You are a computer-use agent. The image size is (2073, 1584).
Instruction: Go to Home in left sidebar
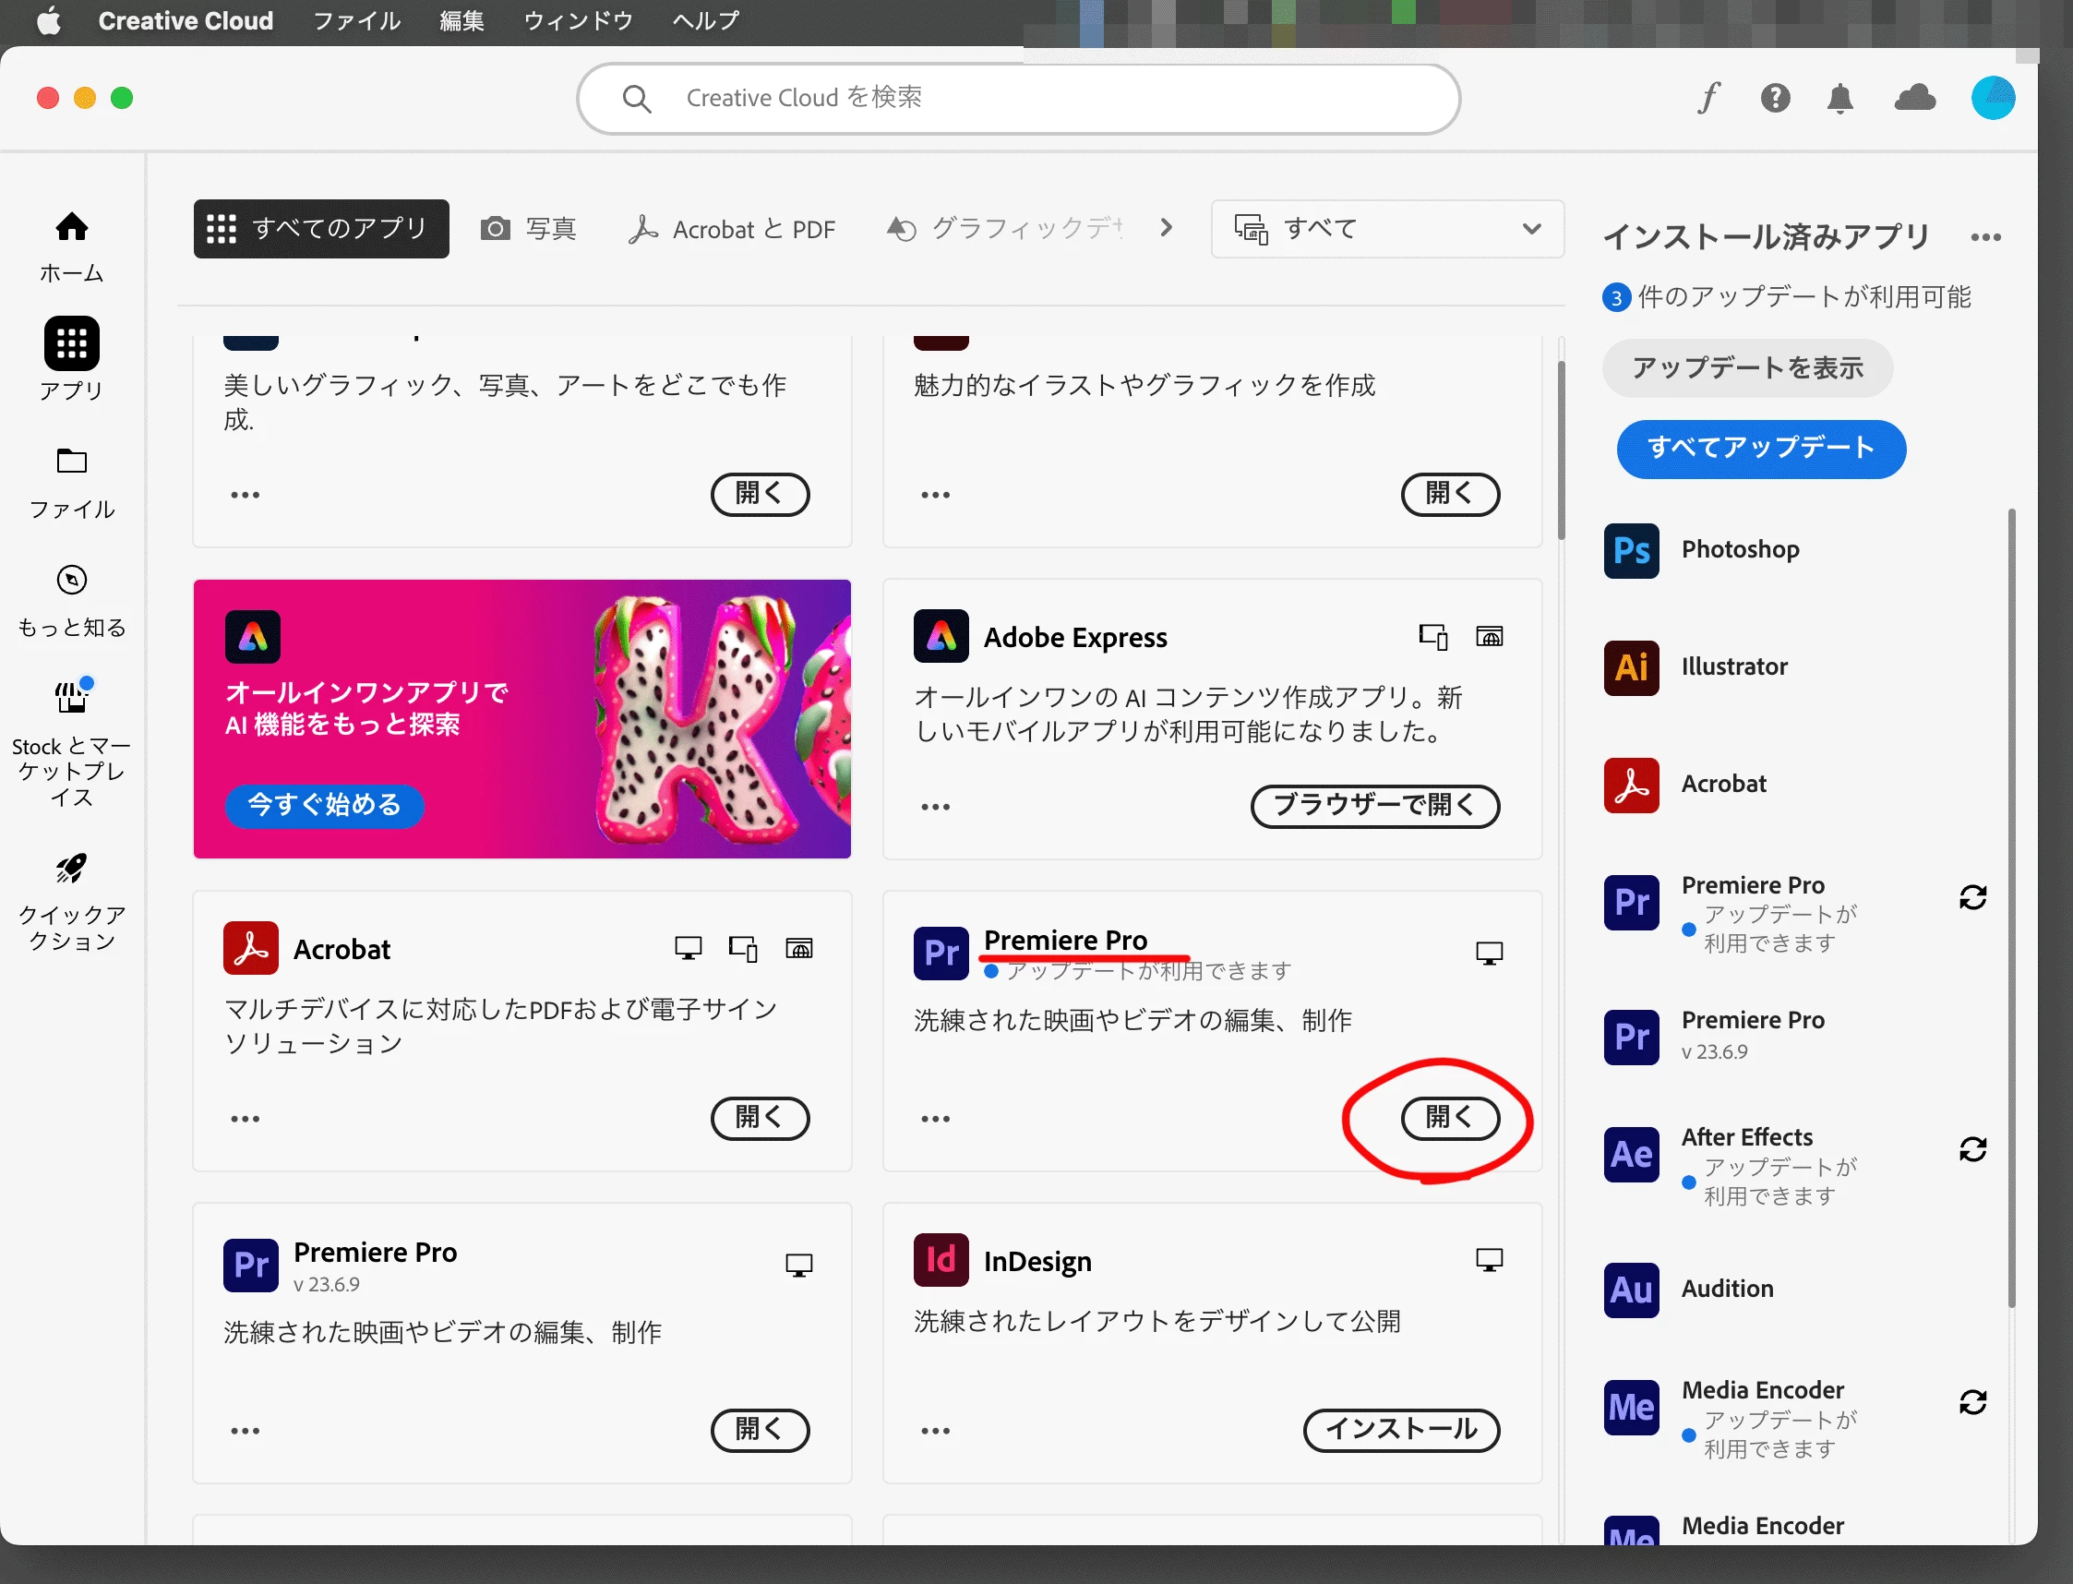click(72, 246)
